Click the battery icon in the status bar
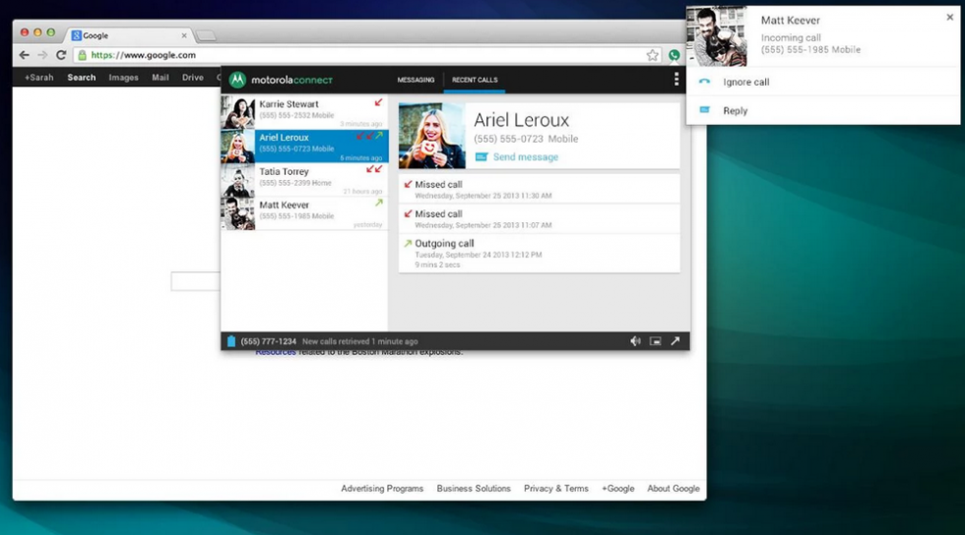 click(x=231, y=341)
